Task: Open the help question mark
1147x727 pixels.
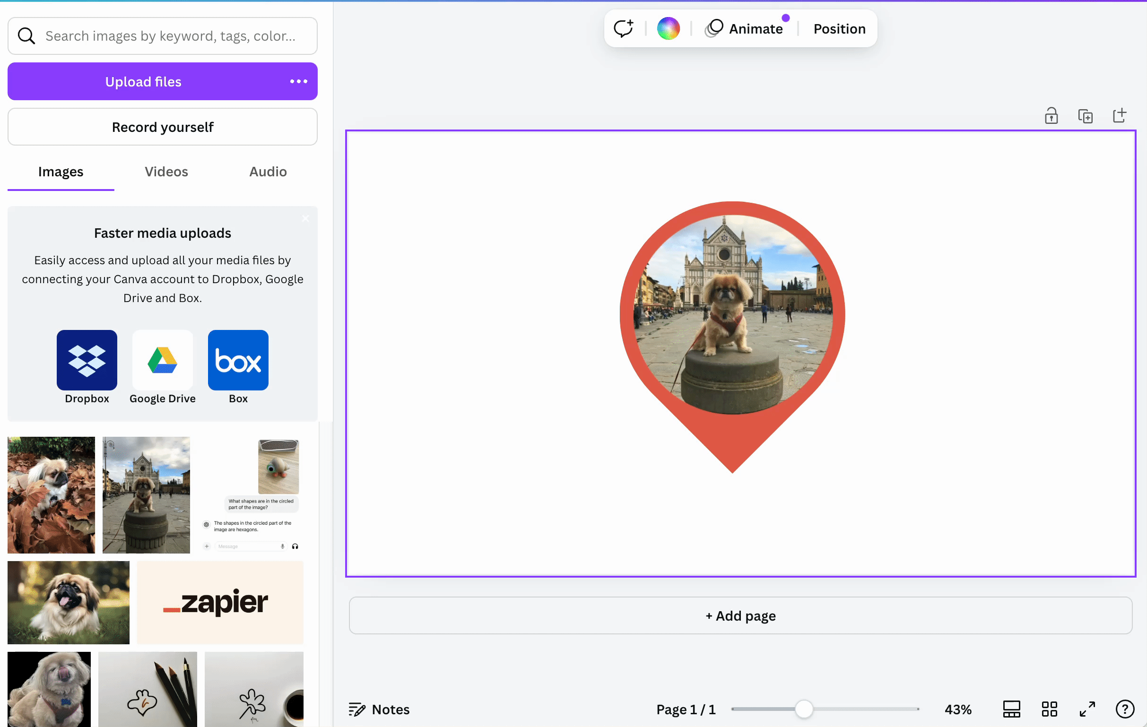Action: [1125, 709]
